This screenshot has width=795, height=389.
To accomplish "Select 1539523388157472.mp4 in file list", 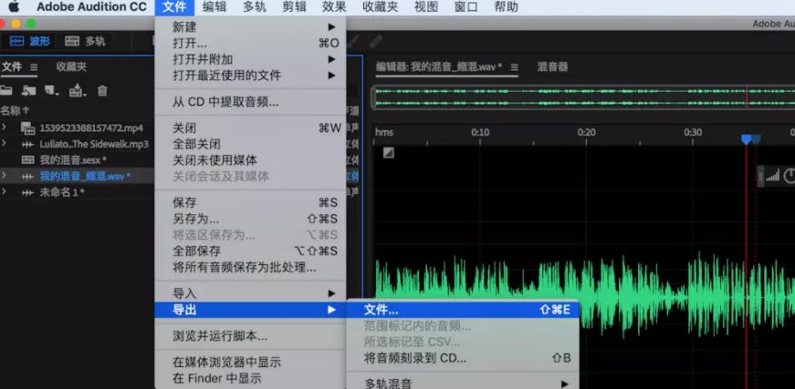I will coord(91,128).
